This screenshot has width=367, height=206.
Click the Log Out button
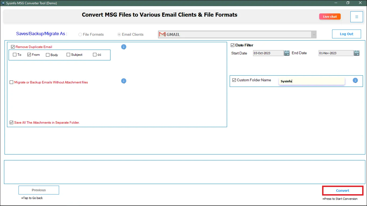click(x=346, y=34)
